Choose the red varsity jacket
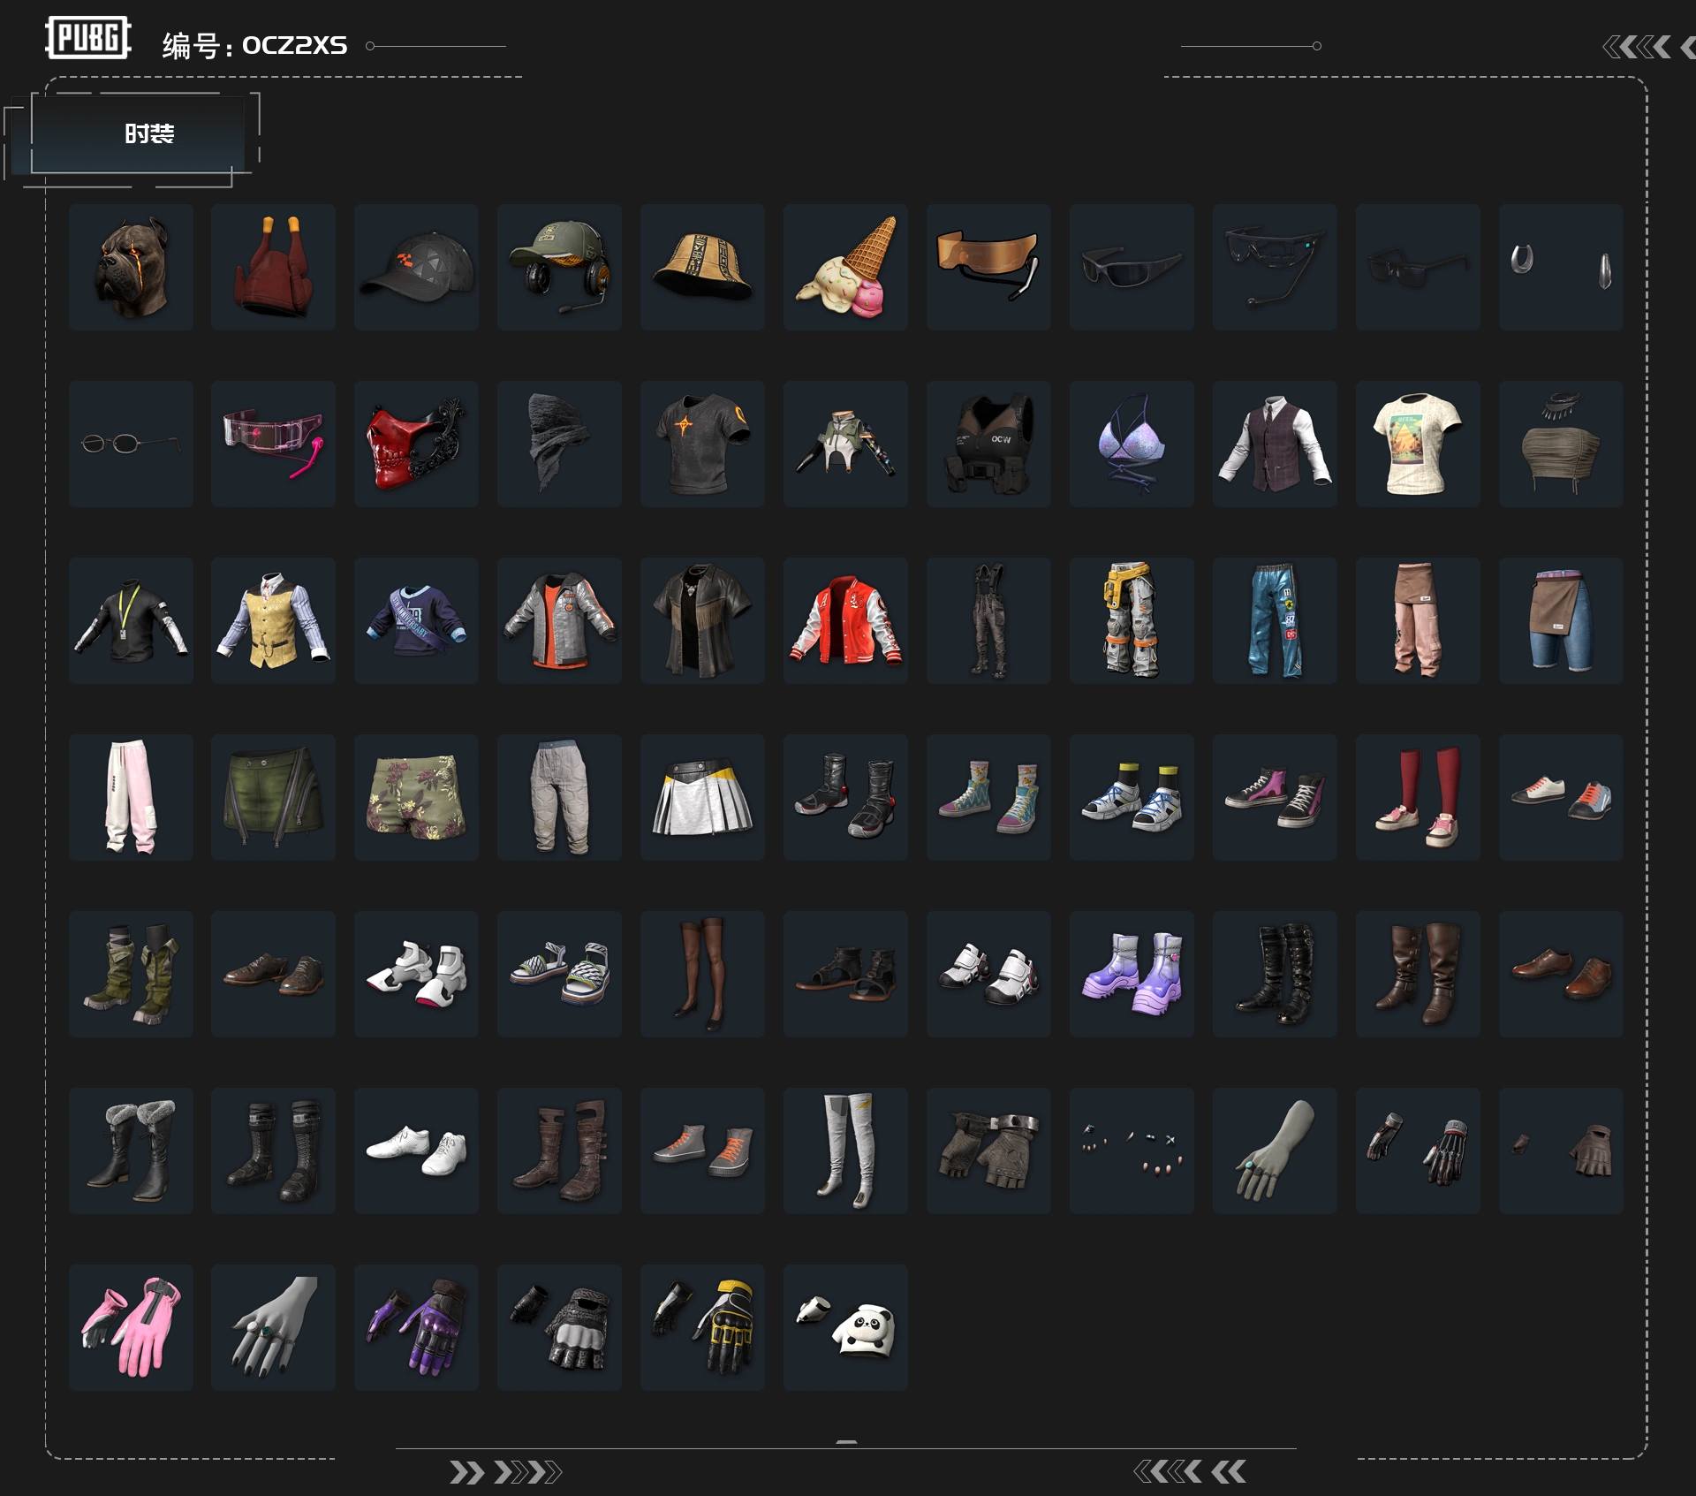This screenshot has width=1696, height=1496. click(845, 620)
